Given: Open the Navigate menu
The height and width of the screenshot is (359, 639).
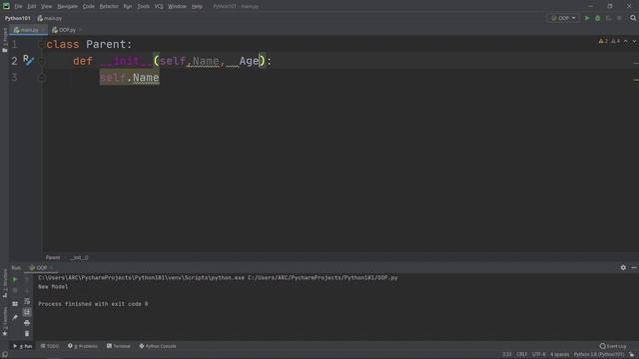Looking at the screenshot, I should coord(67,7).
